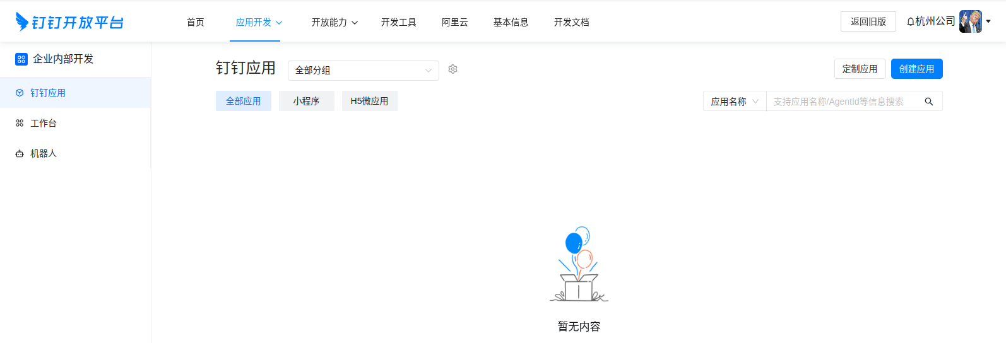Click the 创建应用 button
The image size is (1006, 343).
pyautogui.click(x=916, y=69)
